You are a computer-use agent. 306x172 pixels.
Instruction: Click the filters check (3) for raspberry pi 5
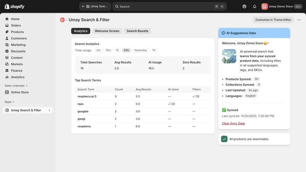196,96
